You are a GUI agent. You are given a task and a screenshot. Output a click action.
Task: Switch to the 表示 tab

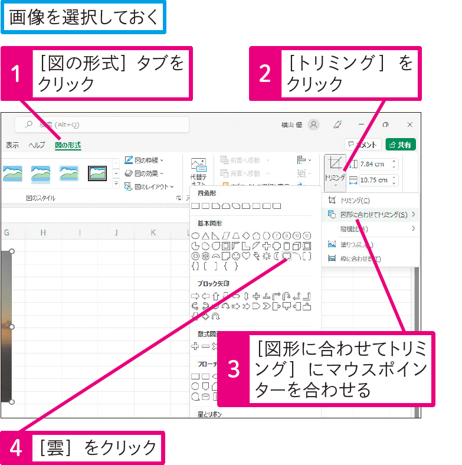[12, 145]
